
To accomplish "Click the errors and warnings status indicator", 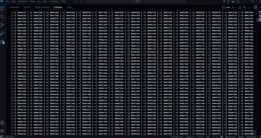I will (x=10, y=137).
